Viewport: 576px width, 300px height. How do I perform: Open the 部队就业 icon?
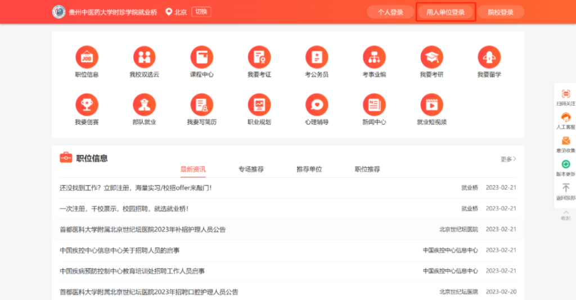pyautogui.click(x=145, y=104)
